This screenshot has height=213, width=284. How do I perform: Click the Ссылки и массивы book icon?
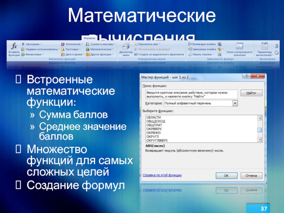88,44
